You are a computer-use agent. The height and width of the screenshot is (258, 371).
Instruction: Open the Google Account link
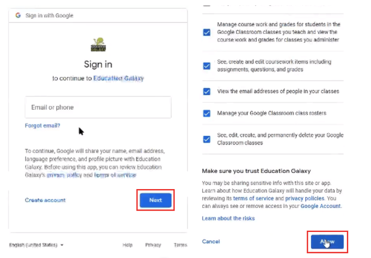321,206
